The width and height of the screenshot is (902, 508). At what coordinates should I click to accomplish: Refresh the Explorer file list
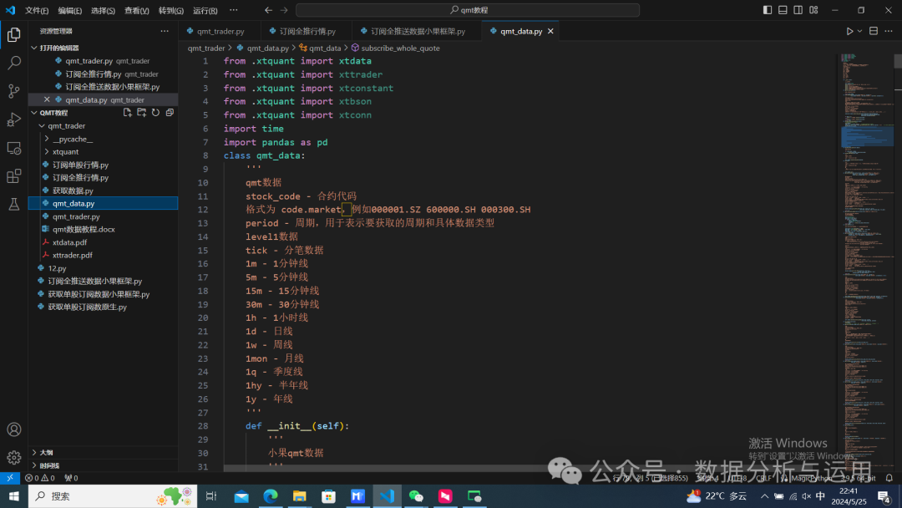coord(155,112)
